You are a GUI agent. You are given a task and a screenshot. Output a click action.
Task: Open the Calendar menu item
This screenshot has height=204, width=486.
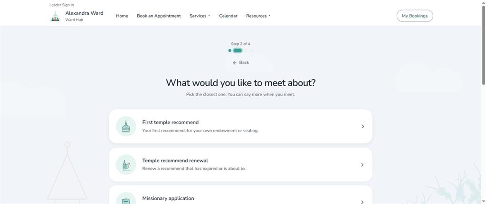click(x=228, y=16)
